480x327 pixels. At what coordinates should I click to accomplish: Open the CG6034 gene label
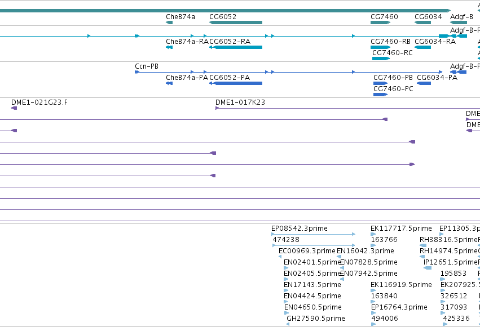428,17
